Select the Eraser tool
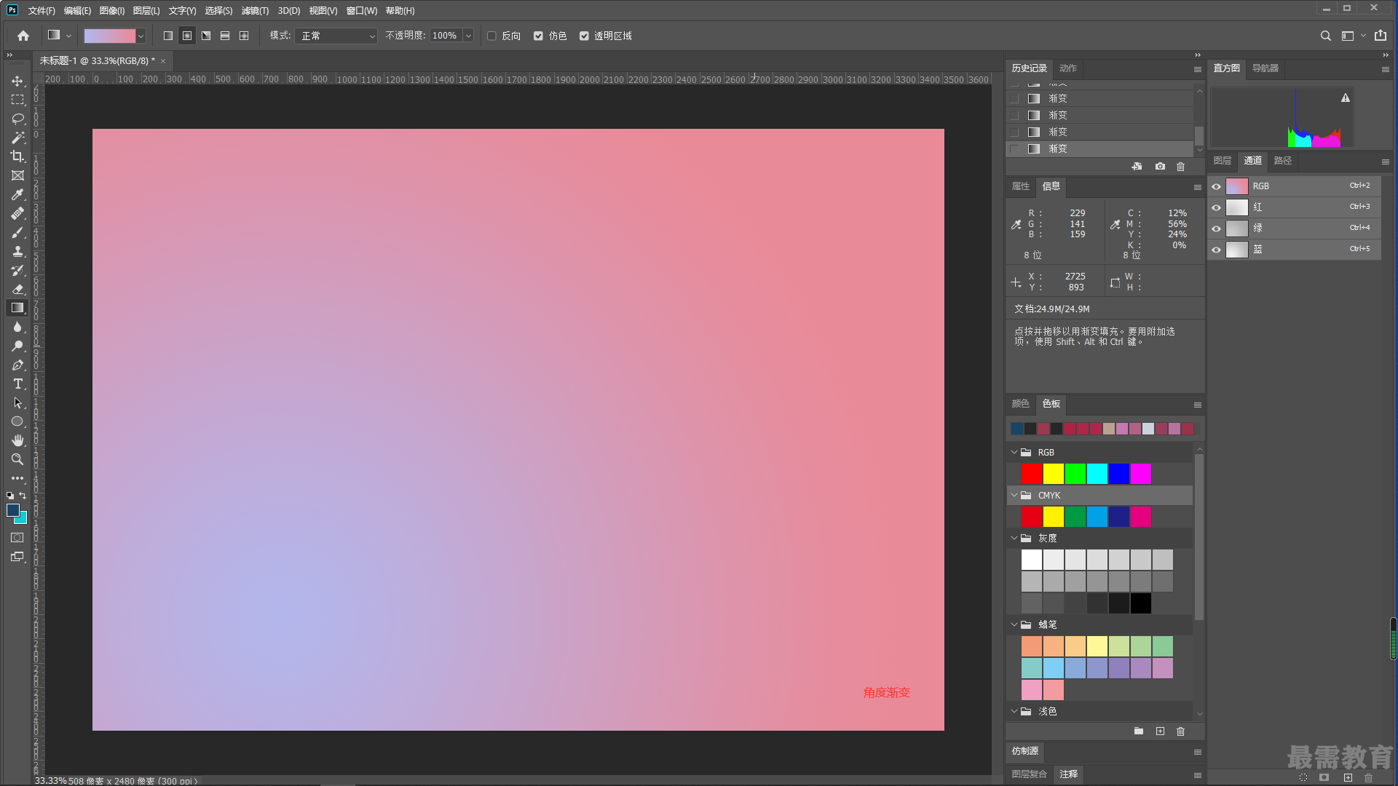The height and width of the screenshot is (786, 1398). (x=17, y=289)
